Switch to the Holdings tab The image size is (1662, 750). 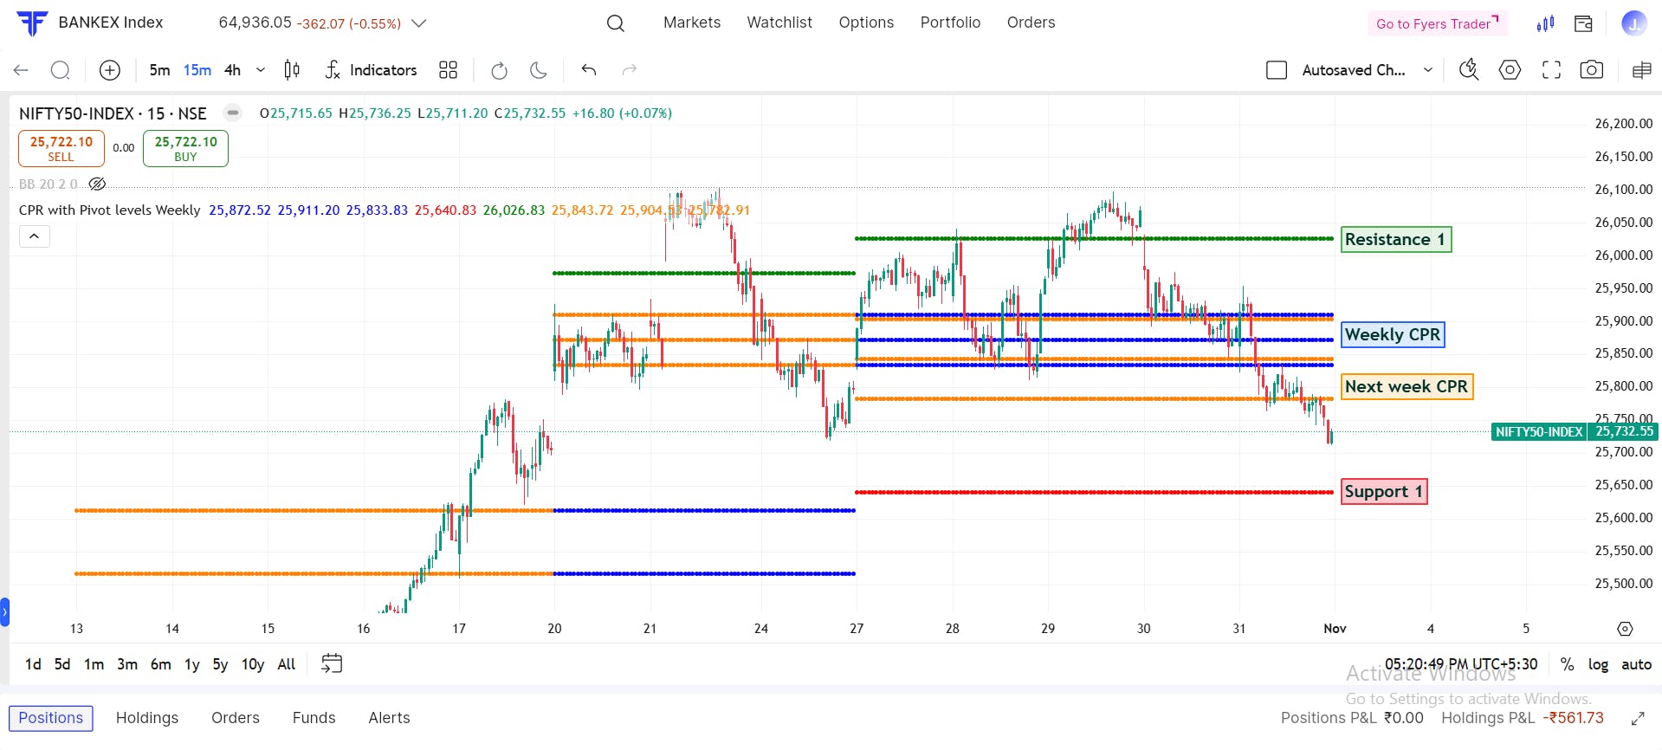point(147,718)
